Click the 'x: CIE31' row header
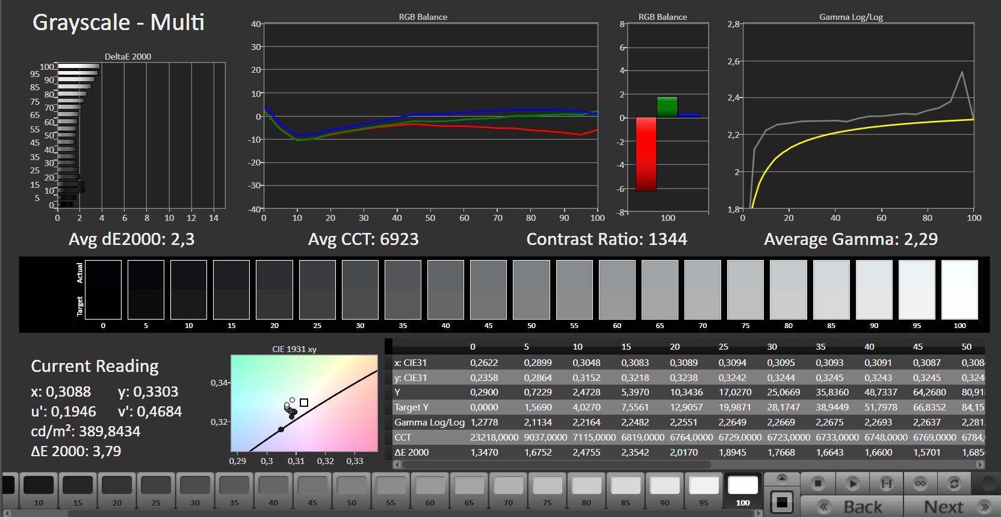This screenshot has width=1001, height=517. point(411,363)
